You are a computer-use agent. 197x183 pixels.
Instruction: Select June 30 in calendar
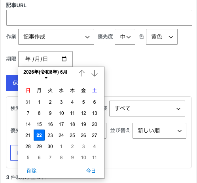50,147
